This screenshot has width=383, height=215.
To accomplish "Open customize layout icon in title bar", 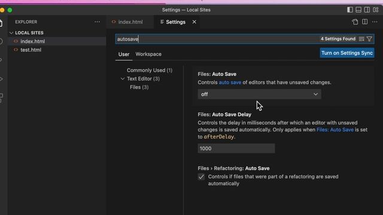I will coord(376,10).
